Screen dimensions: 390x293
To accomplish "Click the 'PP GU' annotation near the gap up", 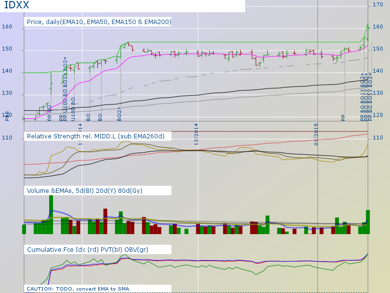I will click(49, 113).
